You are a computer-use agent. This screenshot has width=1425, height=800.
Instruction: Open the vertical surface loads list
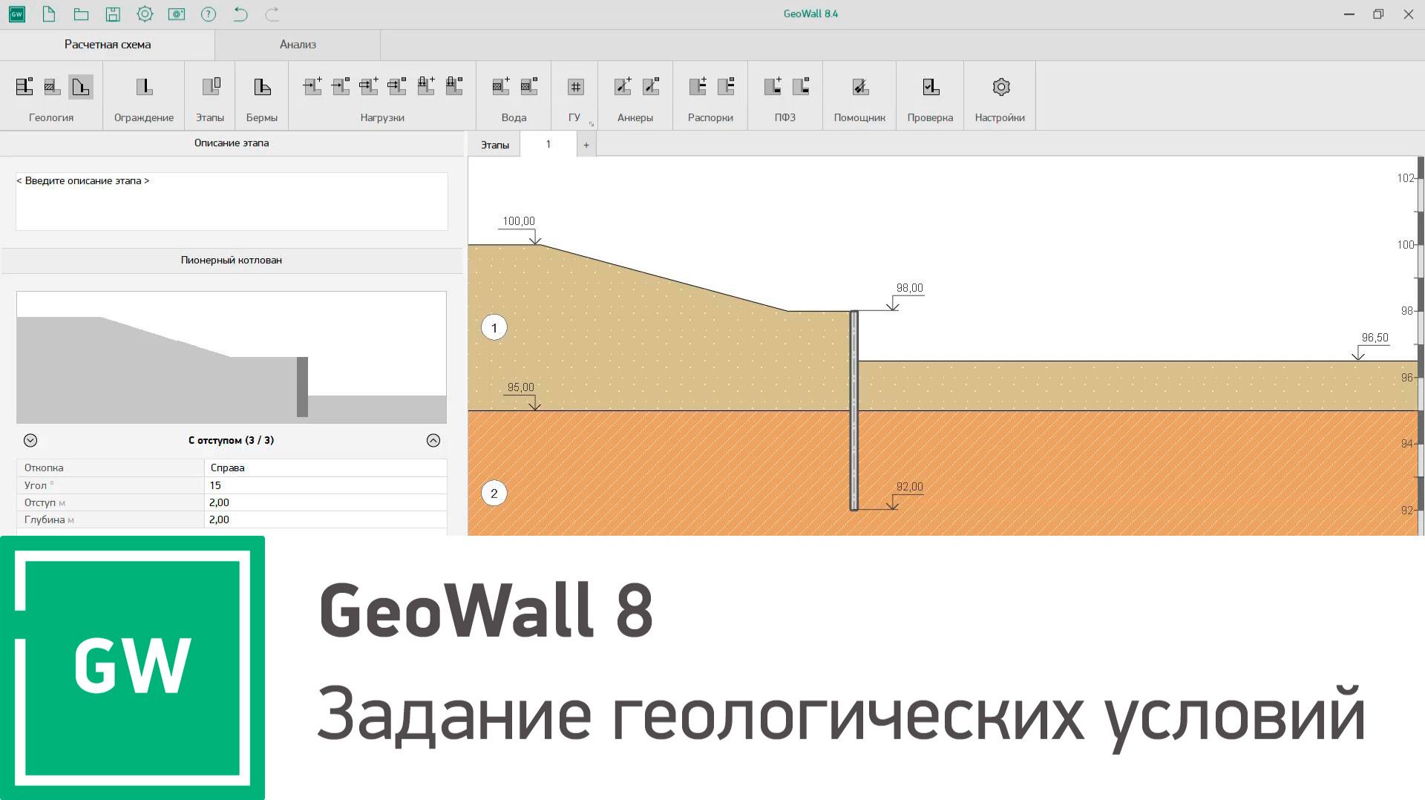454,87
